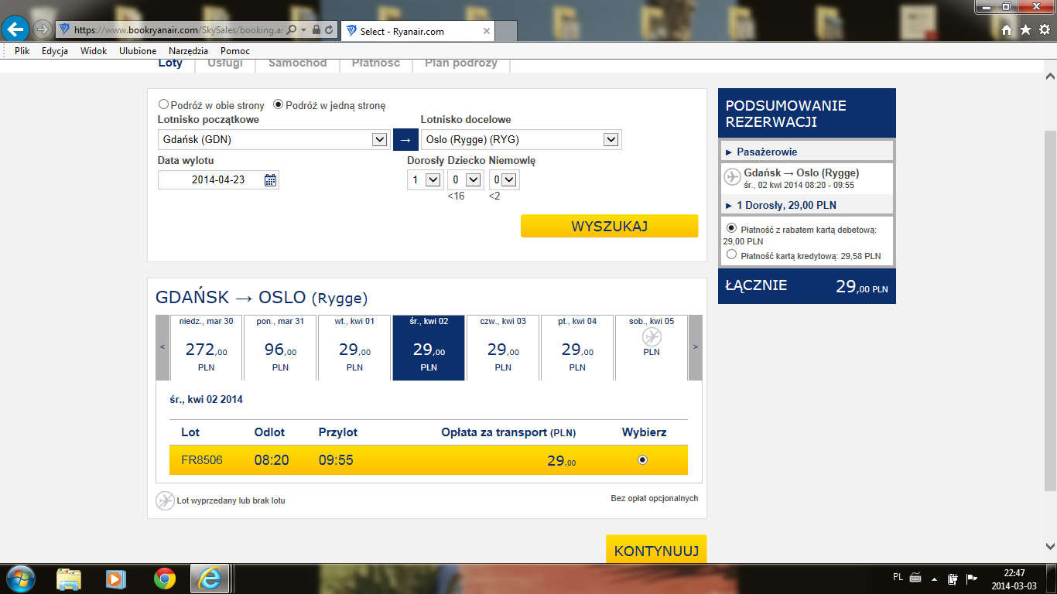Select flight FR8506 radio button

[642, 459]
